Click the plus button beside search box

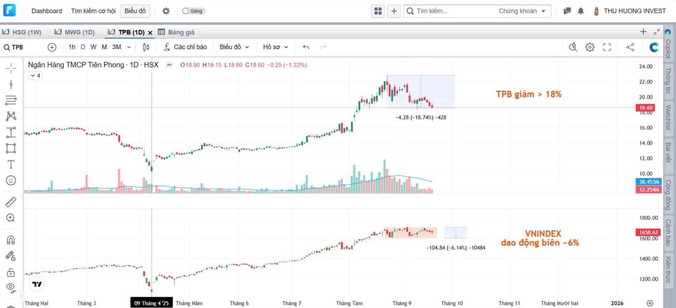pos(394,11)
